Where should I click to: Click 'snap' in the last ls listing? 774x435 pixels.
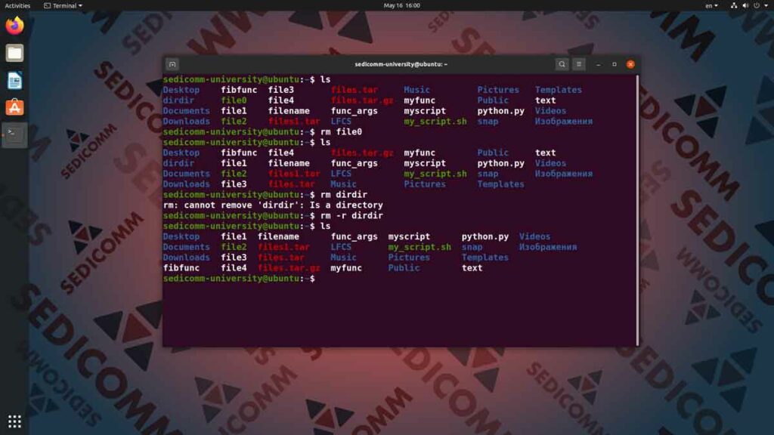click(x=472, y=247)
